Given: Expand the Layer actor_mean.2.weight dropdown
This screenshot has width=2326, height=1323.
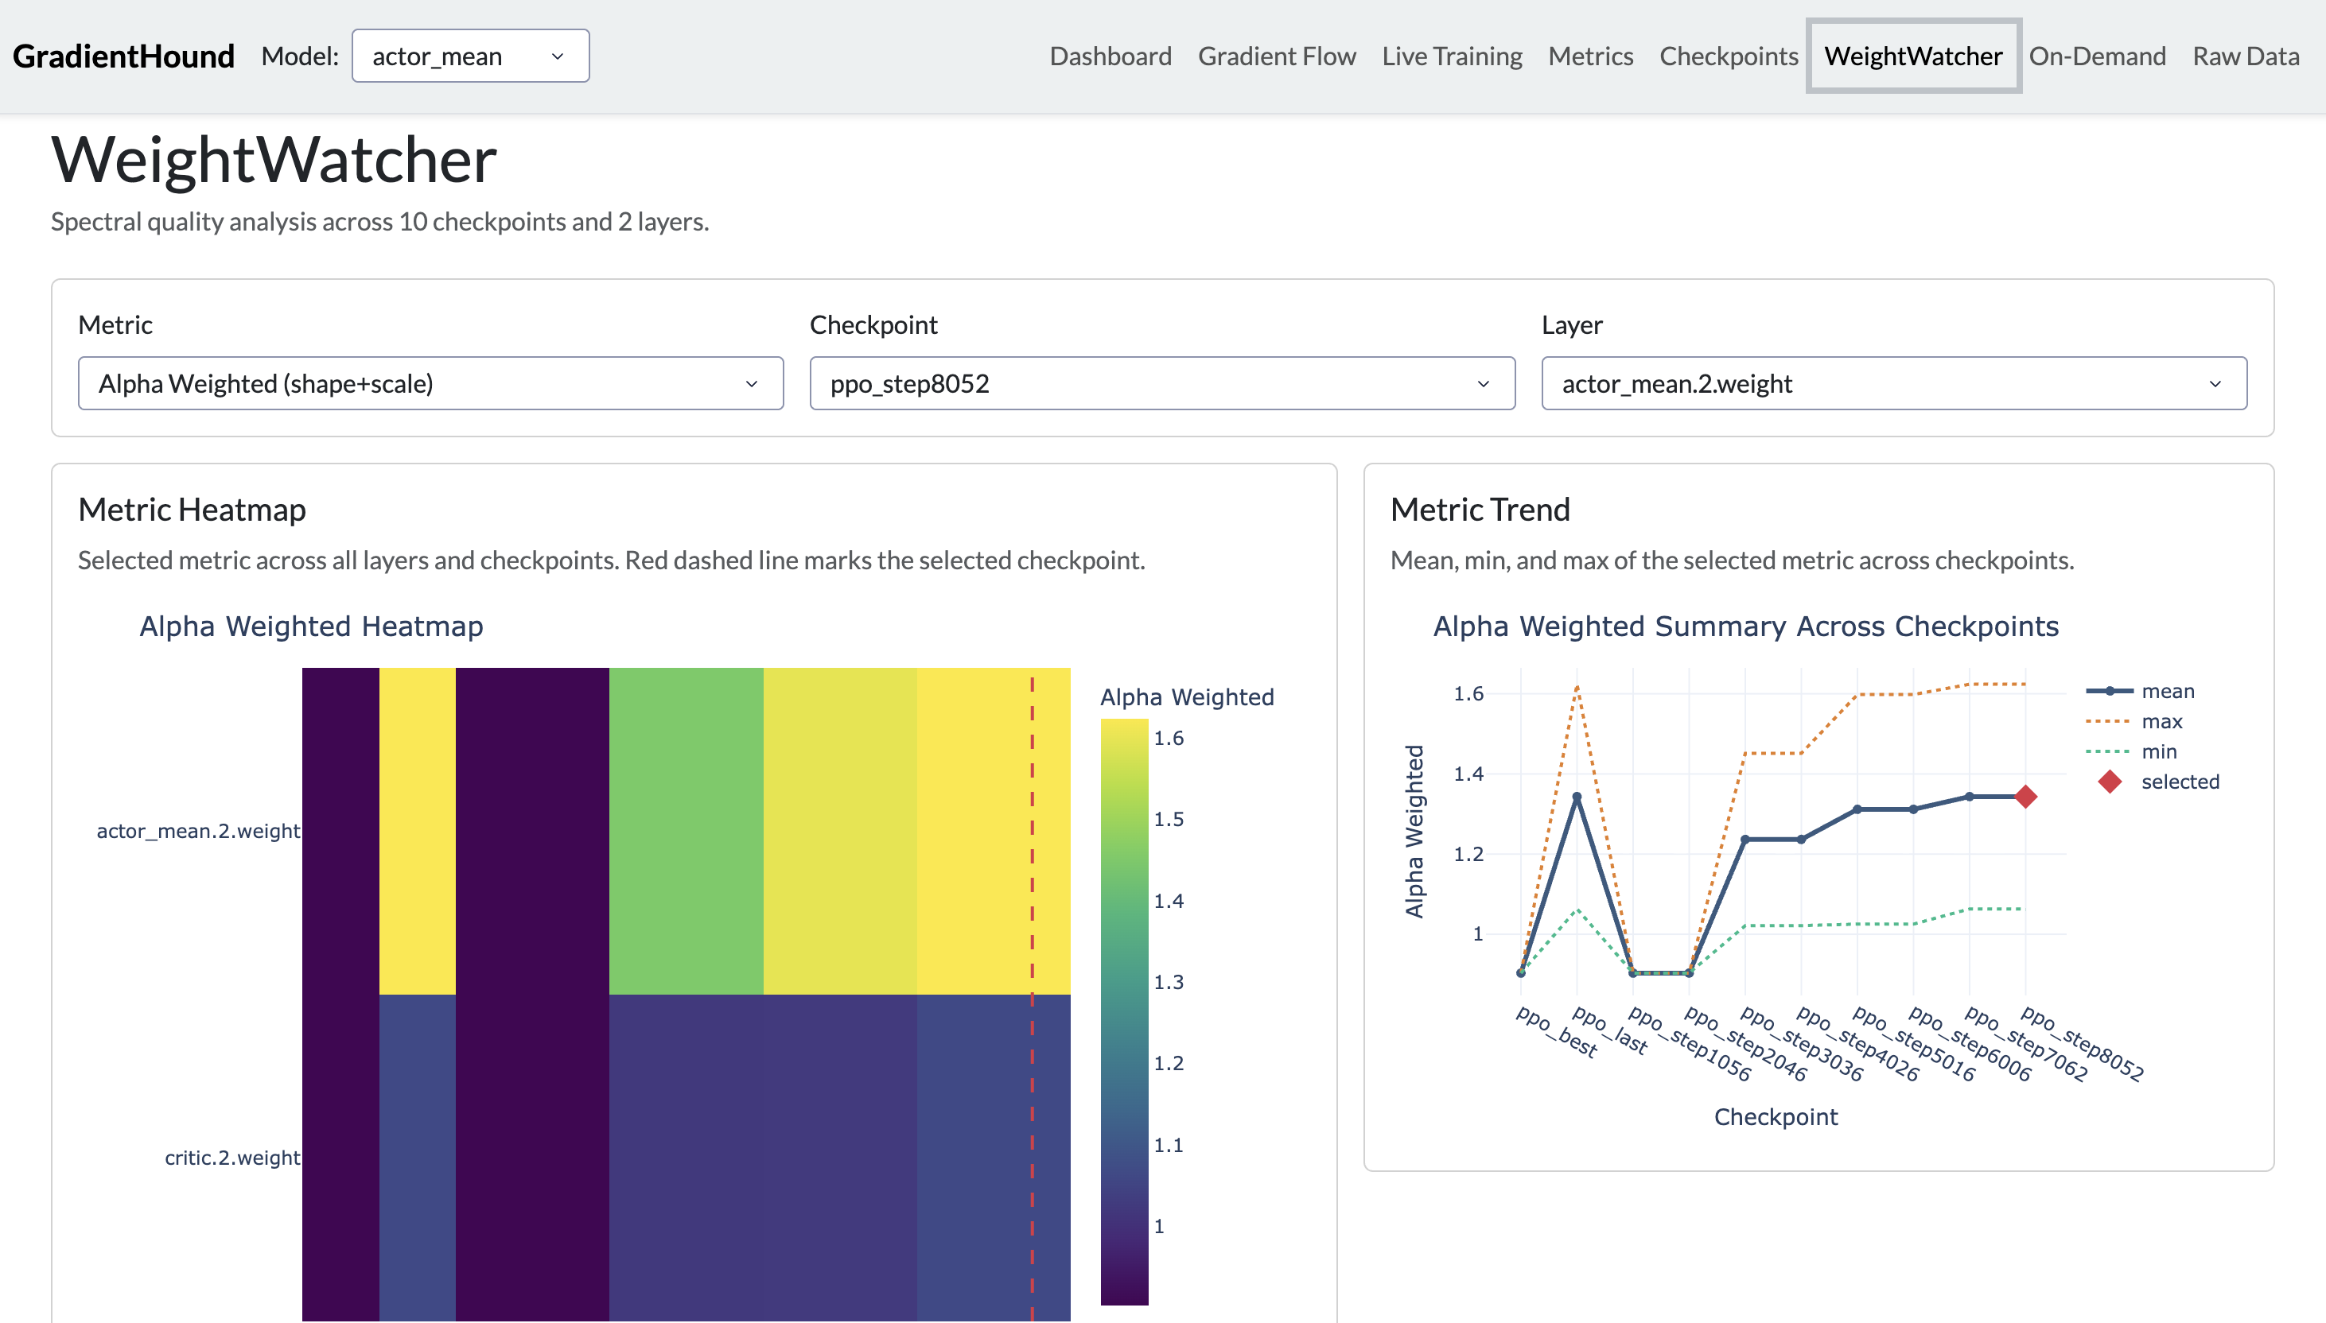Looking at the screenshot, I should click(1893, 383).
